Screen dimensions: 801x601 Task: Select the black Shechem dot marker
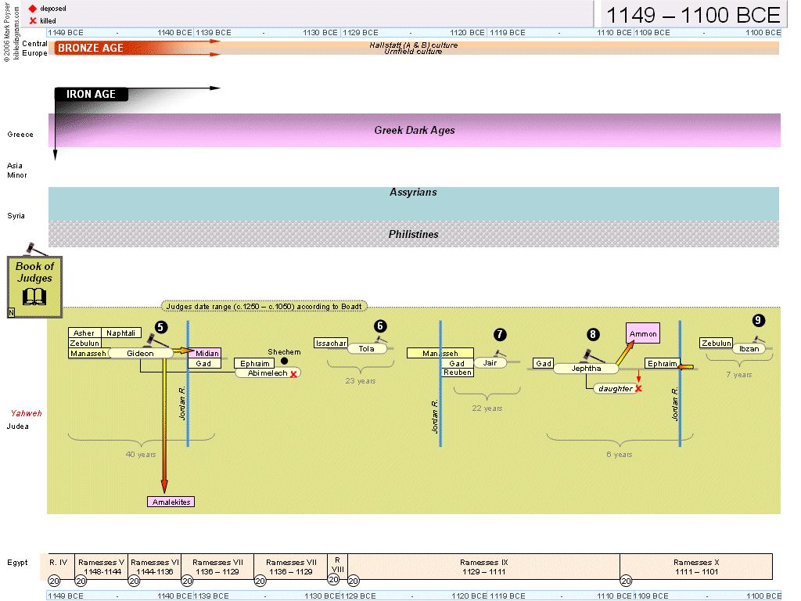click(x=284, y=362)
